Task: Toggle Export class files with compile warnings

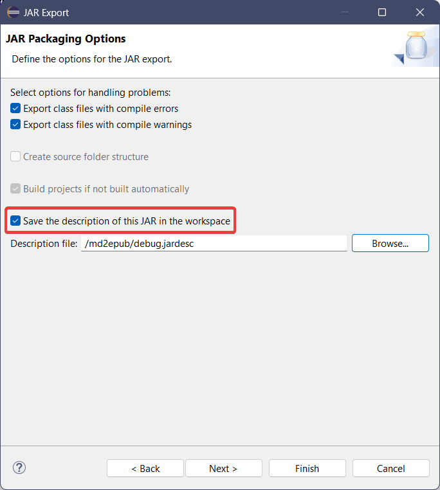Action: (15, 124)
